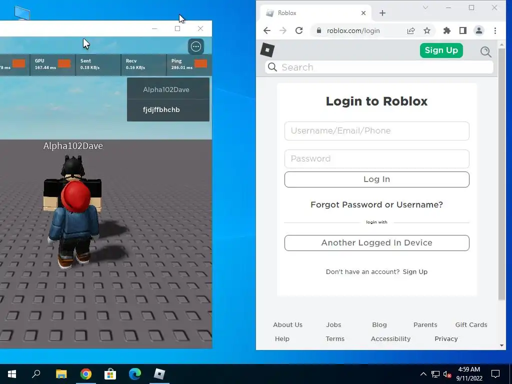The image size is (512, 384).
Task: Open the Privacy footer link
Action: click(446, 339)
